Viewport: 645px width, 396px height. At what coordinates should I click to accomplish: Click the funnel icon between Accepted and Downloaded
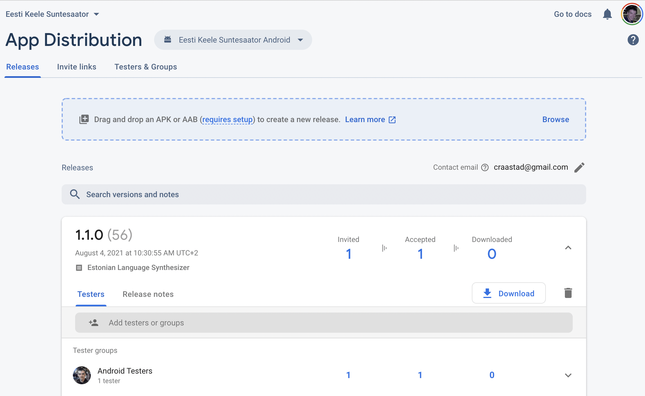(x=456, y=248)
